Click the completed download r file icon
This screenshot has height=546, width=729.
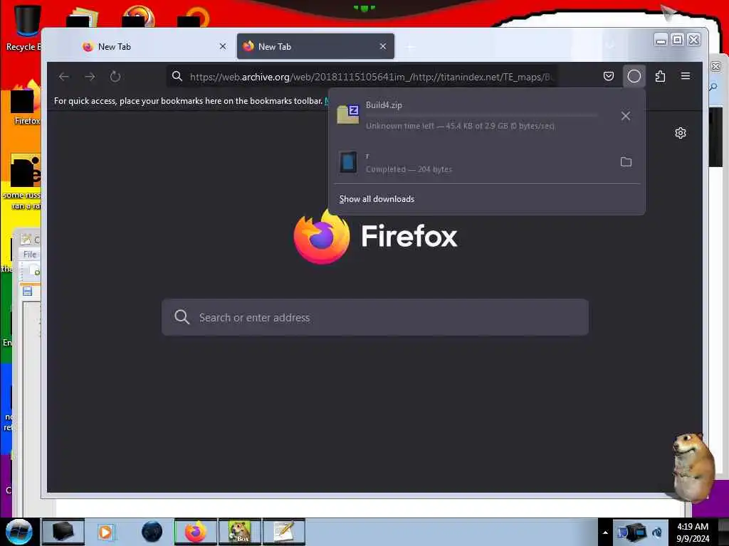tap(347, 162)
